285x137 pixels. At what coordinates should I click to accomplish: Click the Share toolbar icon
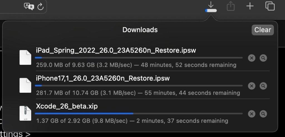(x=230, y=6)
